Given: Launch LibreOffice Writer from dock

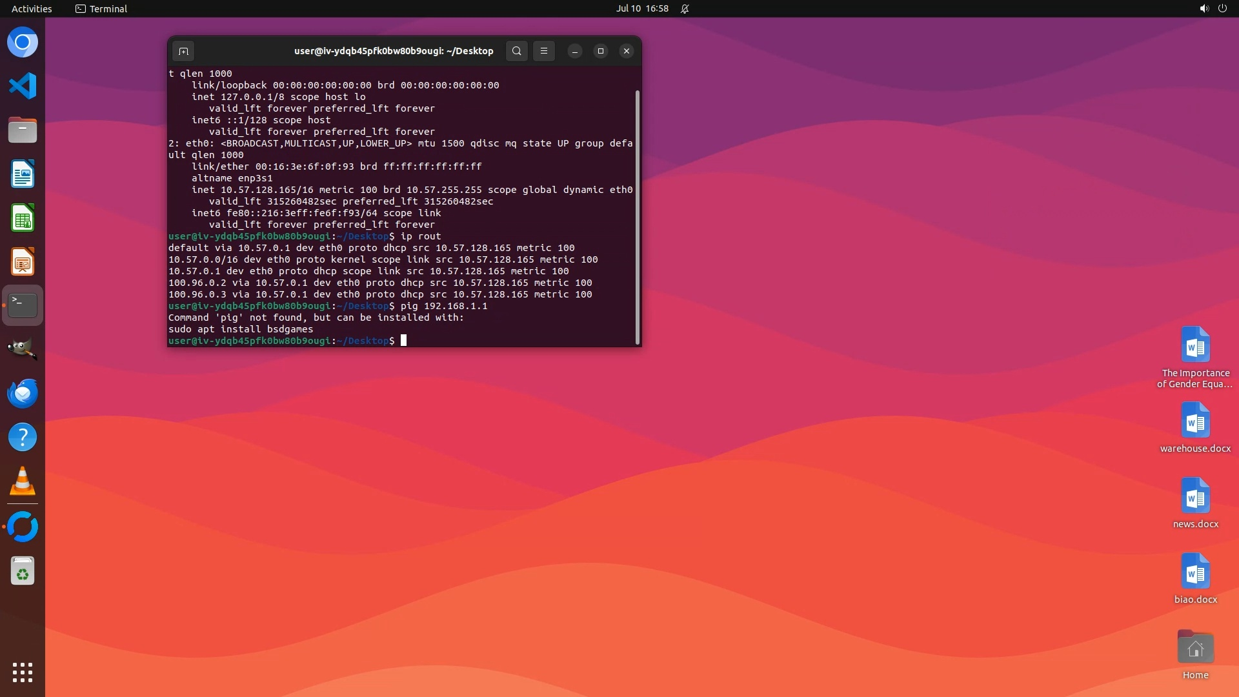Looking at the screenshot, I should tap(23, 174).
